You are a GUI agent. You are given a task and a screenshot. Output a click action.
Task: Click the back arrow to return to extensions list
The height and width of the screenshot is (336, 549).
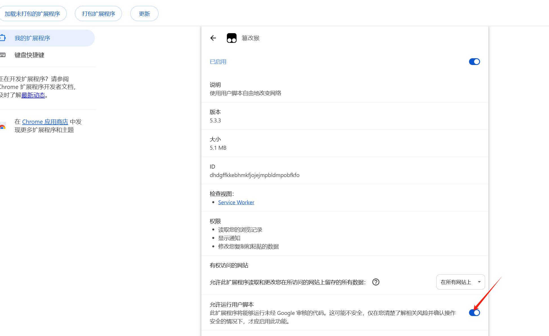(213, 38)
